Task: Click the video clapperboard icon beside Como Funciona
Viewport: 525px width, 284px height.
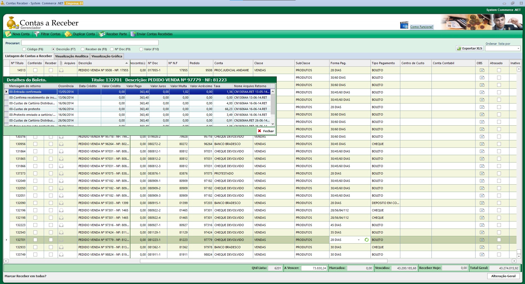Action: tap(404, 25)
